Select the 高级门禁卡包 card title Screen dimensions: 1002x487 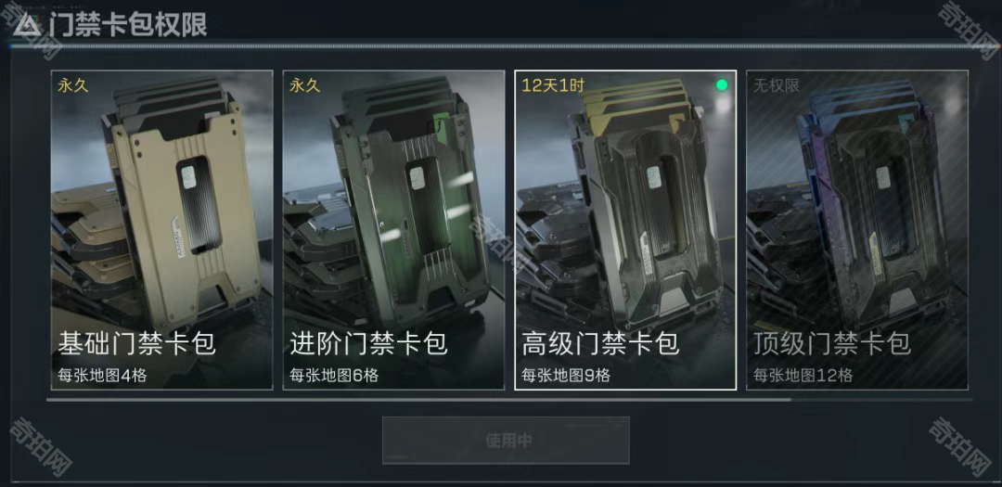600,344
